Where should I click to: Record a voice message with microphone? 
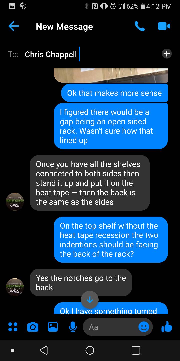pyautogui.click(x=73, y=327)
